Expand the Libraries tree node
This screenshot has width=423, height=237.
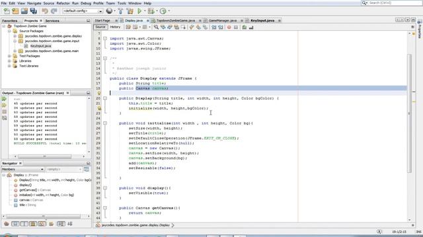tap(9, 61)
